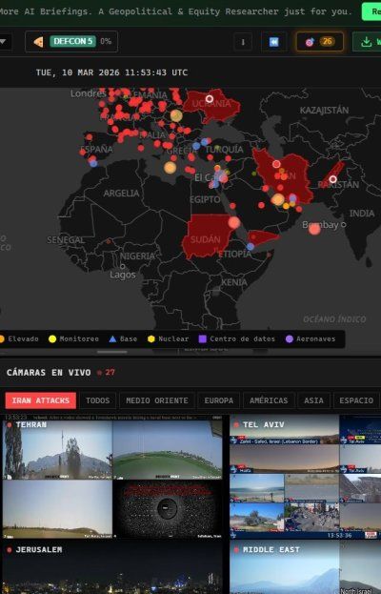381x594 pixels.
Task: Open the hazy hillside tile below the Tehran tile
Action: coord(57,509)
